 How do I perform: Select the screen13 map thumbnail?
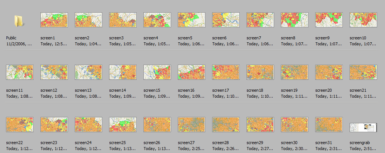(x=89, y=72)
